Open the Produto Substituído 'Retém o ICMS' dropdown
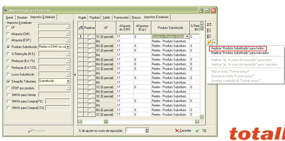This screenshot has height=141, width=285. click(68, 47)
